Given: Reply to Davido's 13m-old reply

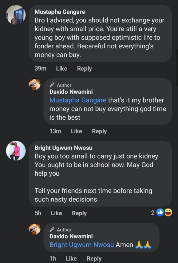Looking at the screenshot, I should 99,131.
